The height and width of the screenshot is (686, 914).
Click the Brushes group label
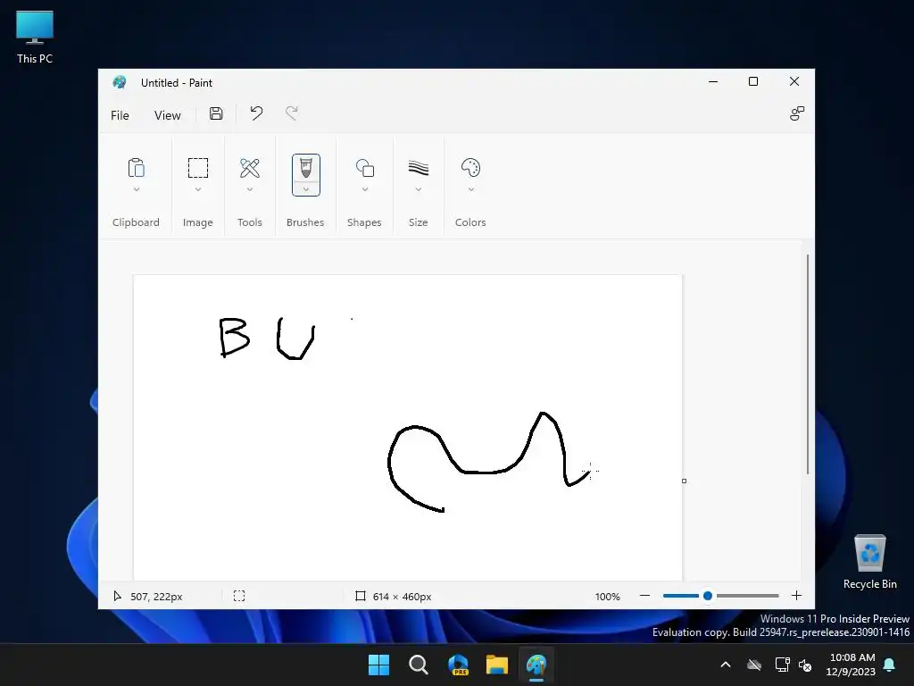(x=305, y=222)
